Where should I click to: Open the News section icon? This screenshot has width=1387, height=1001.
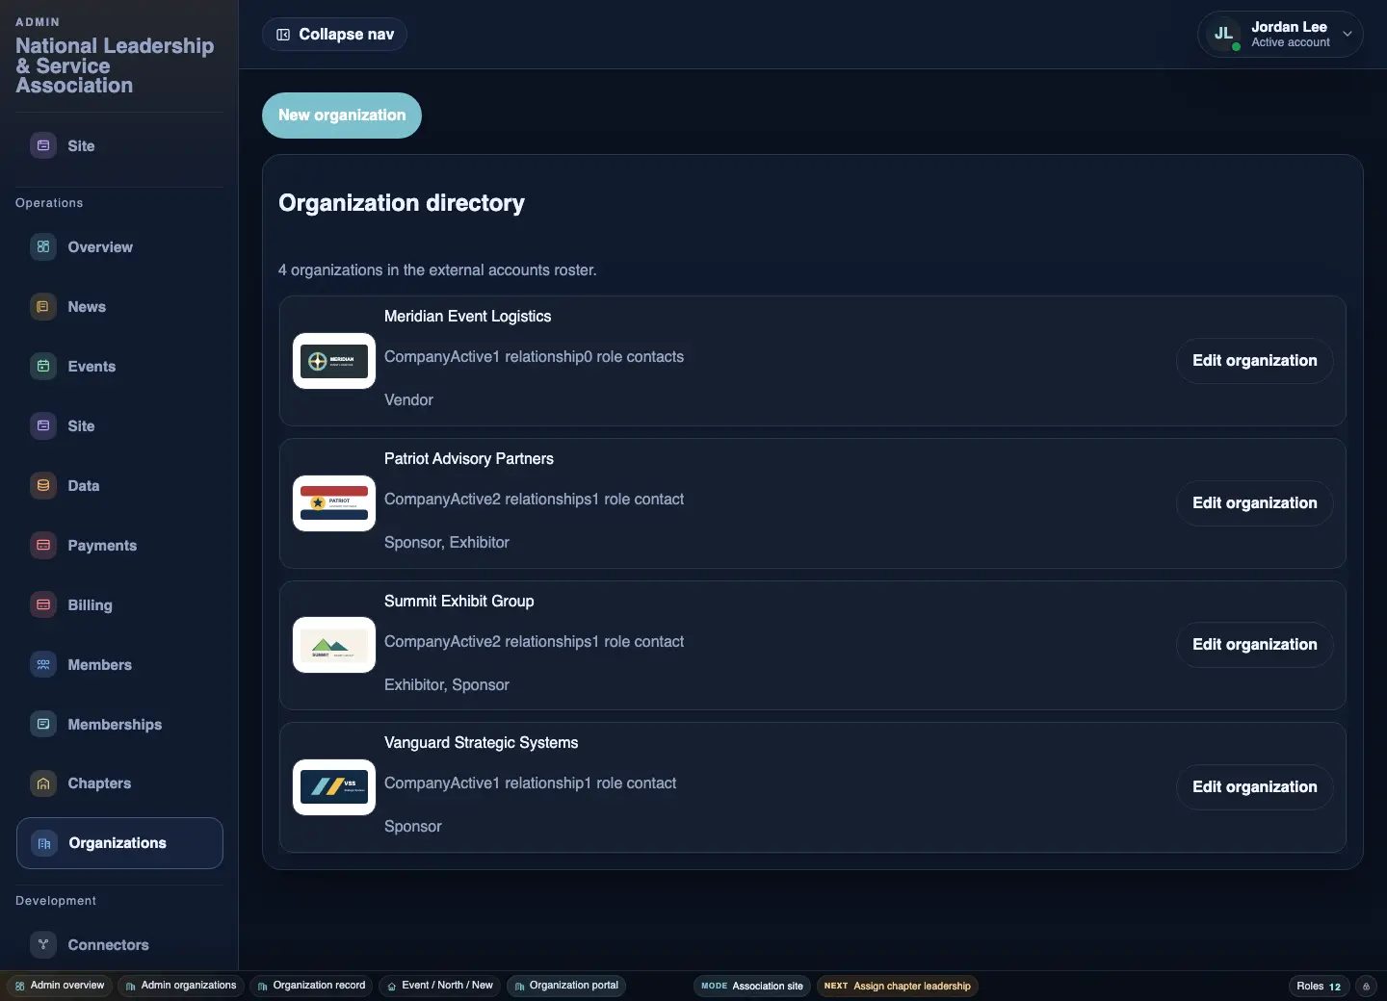pyautogui.click(x=43, y=307)
